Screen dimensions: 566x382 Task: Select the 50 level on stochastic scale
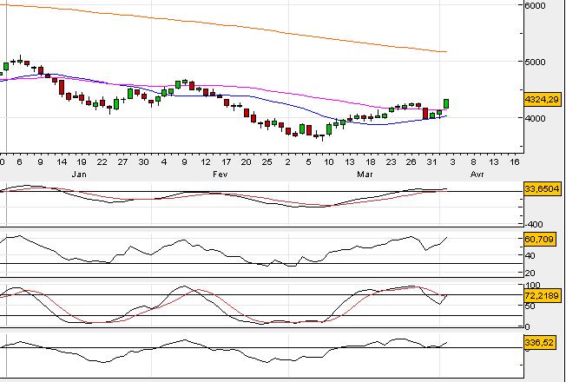[530, 306]
